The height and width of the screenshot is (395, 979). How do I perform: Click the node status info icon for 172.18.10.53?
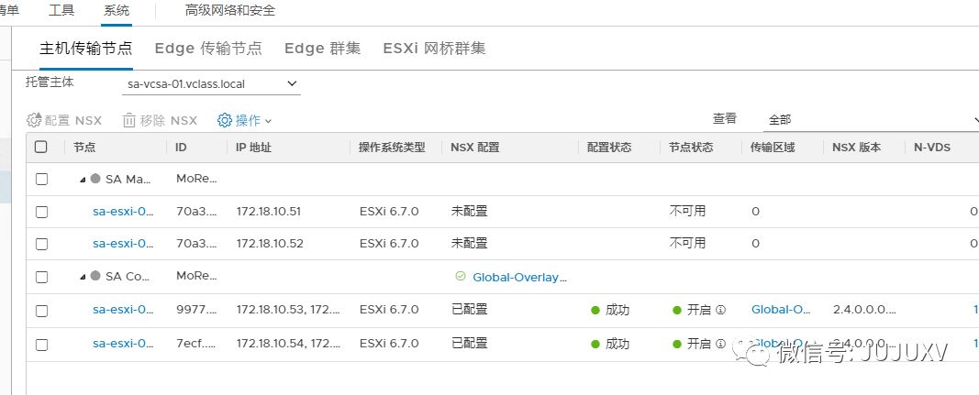point(720,311)
